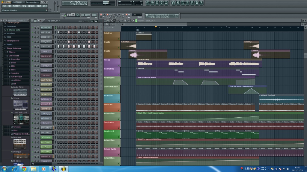Pause playback with the transport button
Screen dimensions: 307x172
tap(69, 15)
